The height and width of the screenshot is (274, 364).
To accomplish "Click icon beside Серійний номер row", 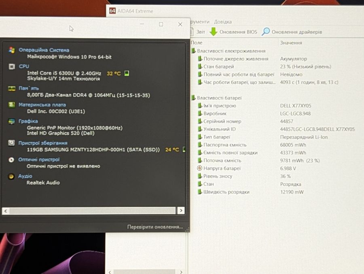I will [x=200, y=121].
